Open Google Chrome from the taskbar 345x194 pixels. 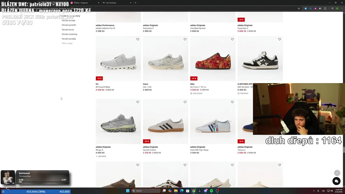[194, 191]
